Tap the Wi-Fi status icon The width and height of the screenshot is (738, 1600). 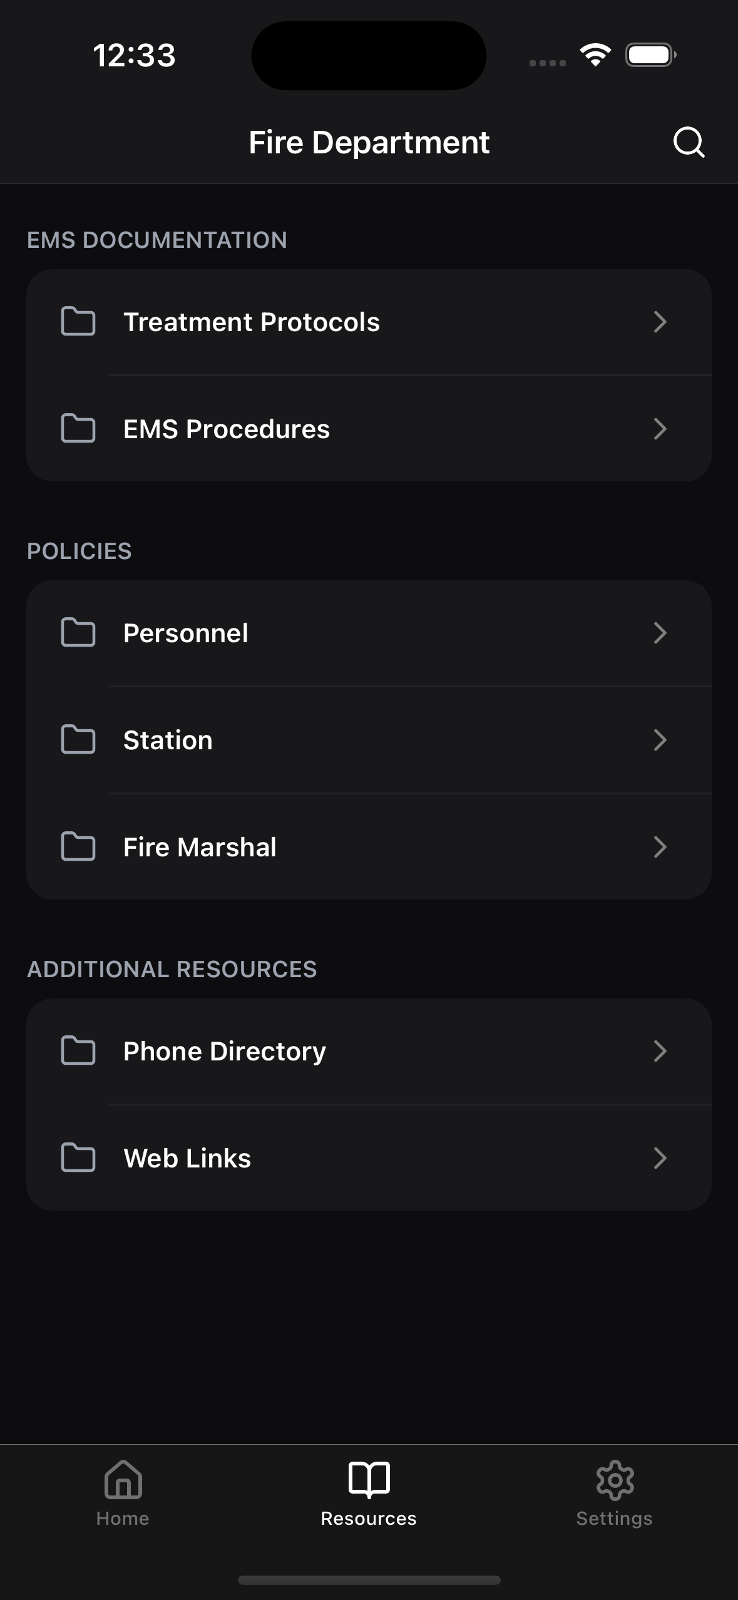coord(595,55)
